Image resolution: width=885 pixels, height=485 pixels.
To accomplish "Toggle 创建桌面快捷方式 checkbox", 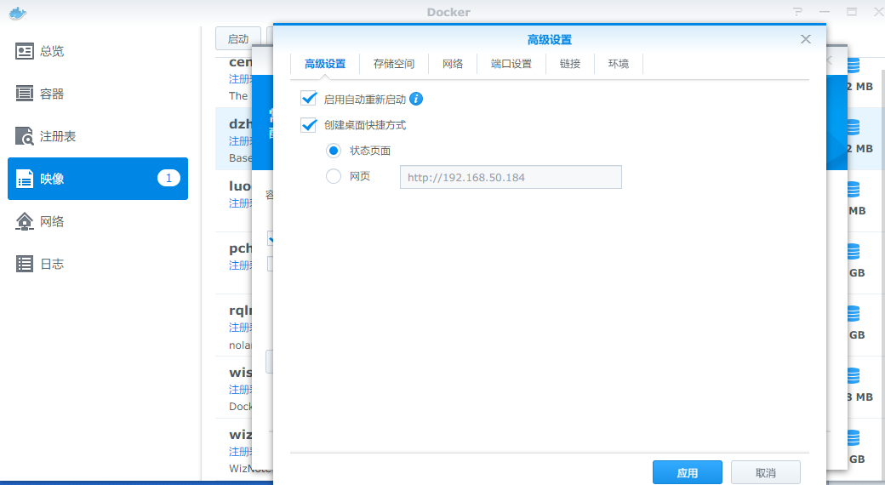I will click(309, 125).
